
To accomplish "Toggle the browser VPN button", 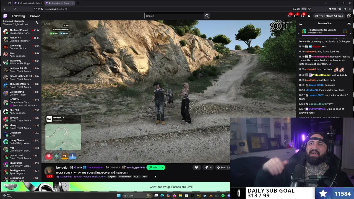I will click(x=333, y=9).
